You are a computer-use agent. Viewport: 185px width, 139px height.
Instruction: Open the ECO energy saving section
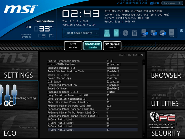(19, 124)
